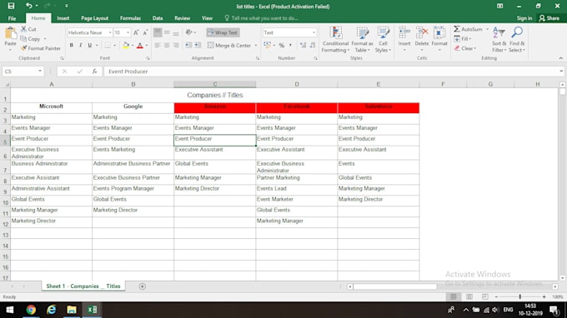Expand the Name Box dropdown

pyautogui.click(x=40, y=72)
